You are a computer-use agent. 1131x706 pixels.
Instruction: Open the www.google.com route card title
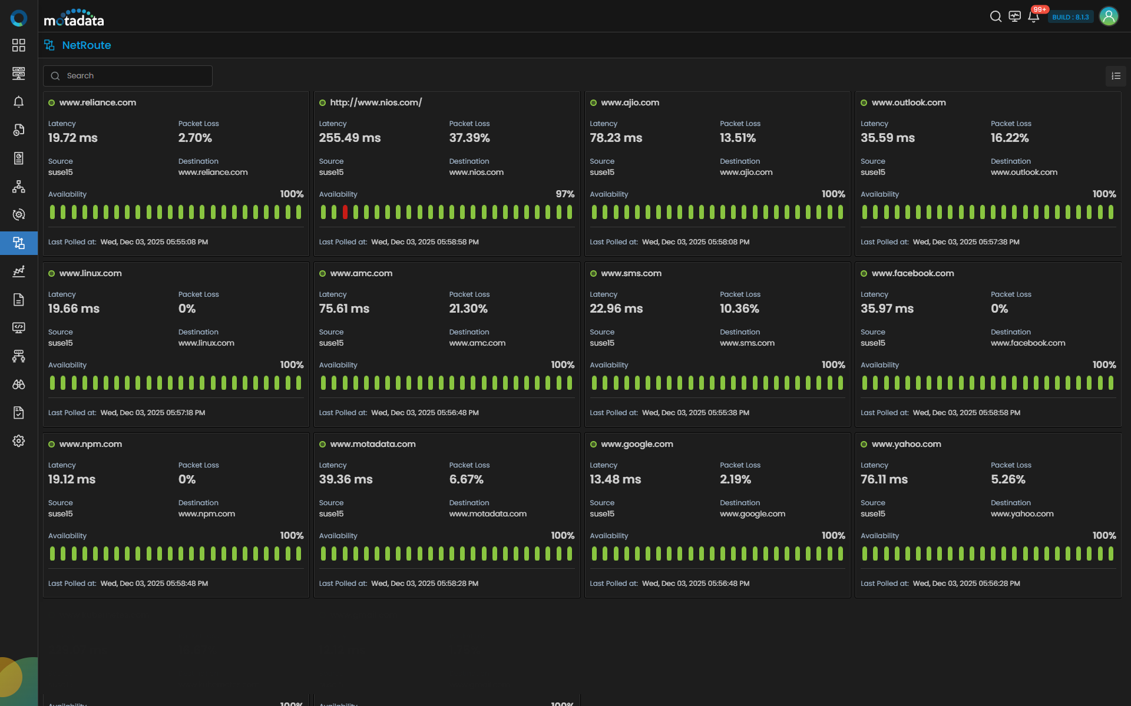(x=637, y=444)
